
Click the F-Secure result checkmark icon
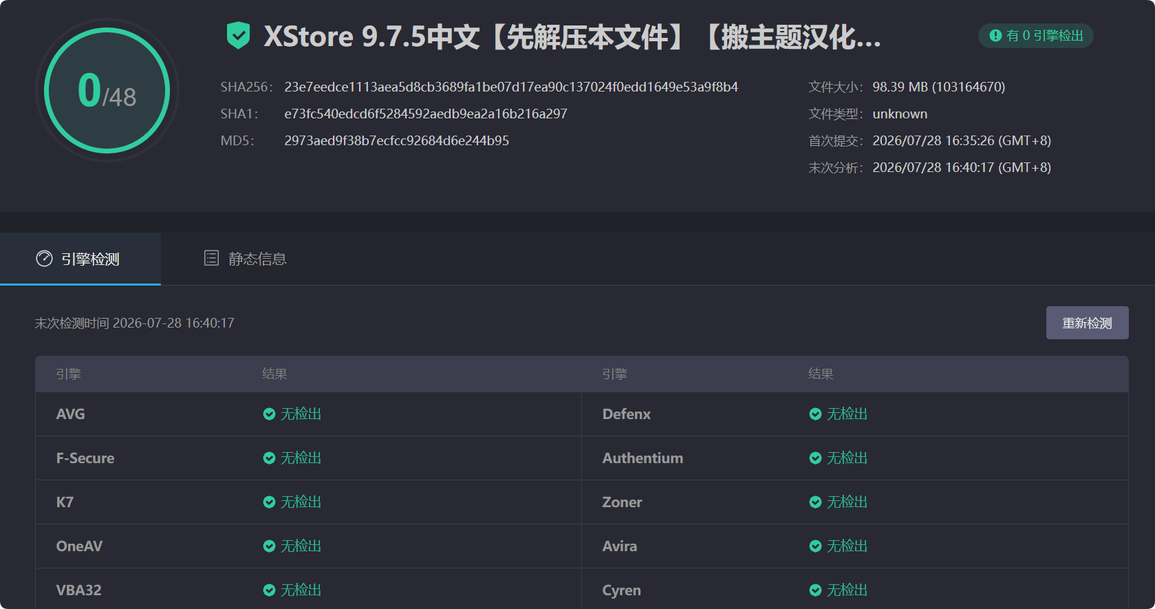point(269,458)
